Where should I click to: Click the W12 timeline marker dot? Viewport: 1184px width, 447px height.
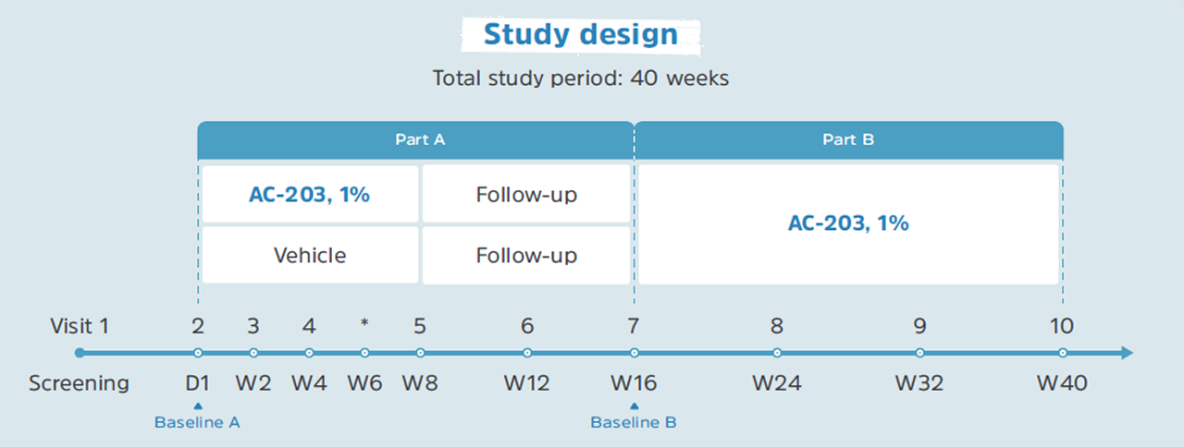[x=527, y=353]
